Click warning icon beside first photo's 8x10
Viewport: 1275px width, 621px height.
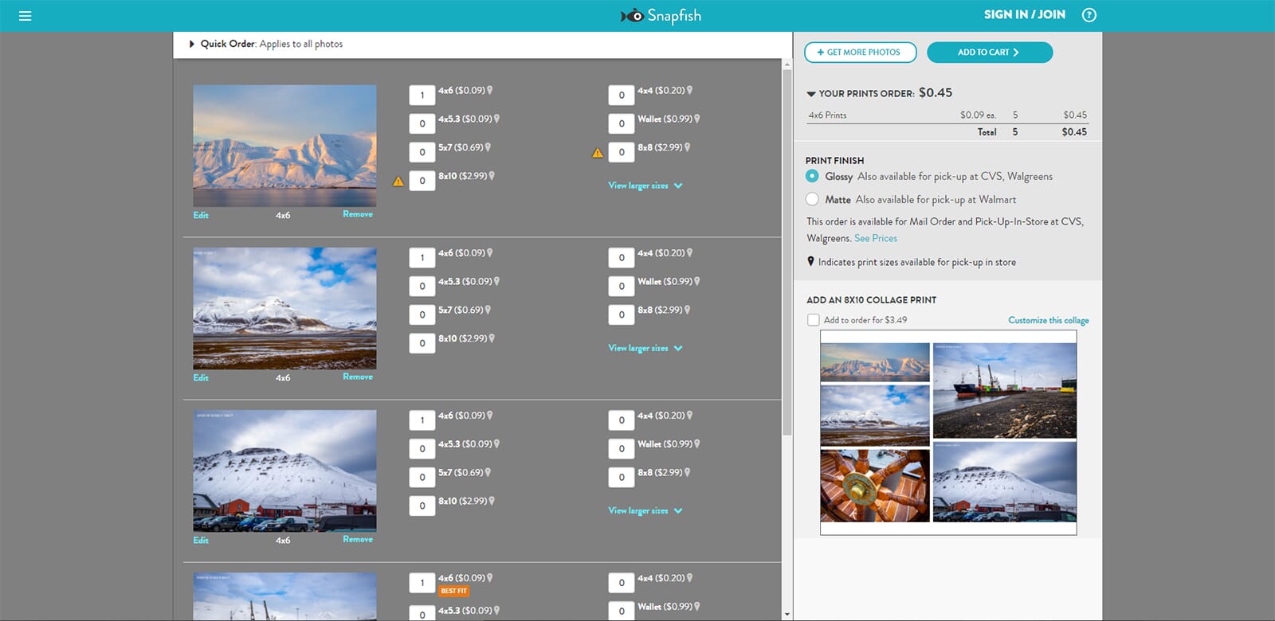click(x=398, y=182)
